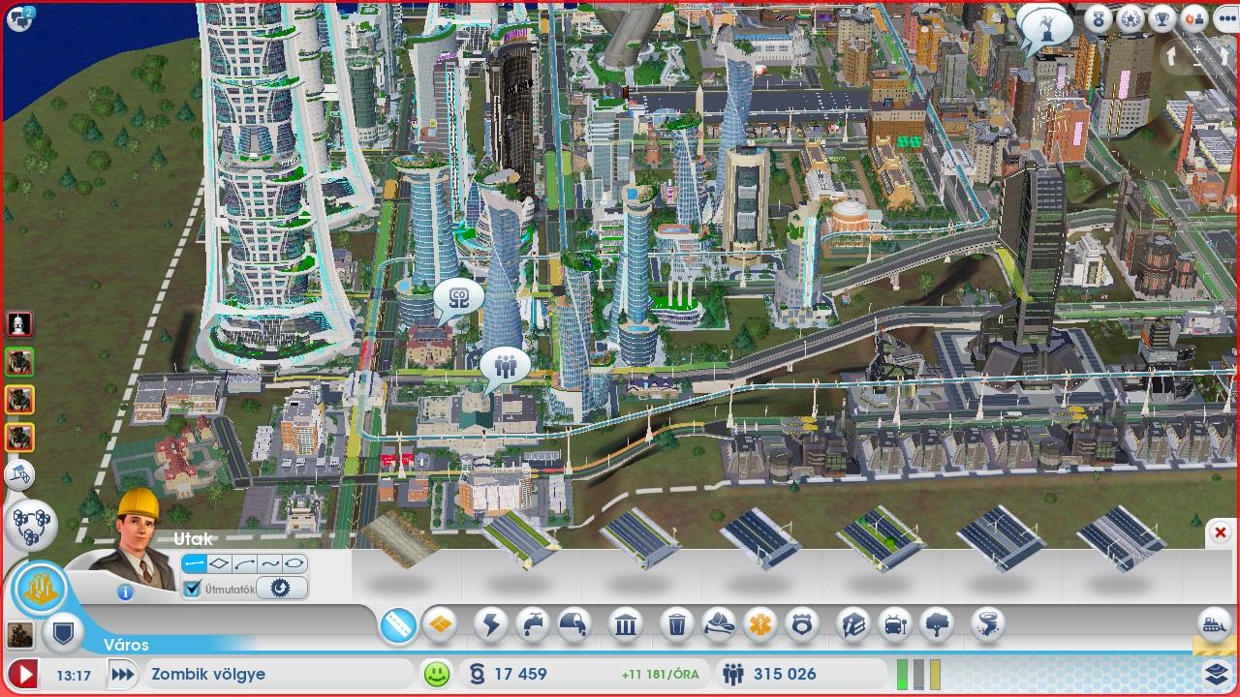Open the Government building menu

tap(627, 625)
